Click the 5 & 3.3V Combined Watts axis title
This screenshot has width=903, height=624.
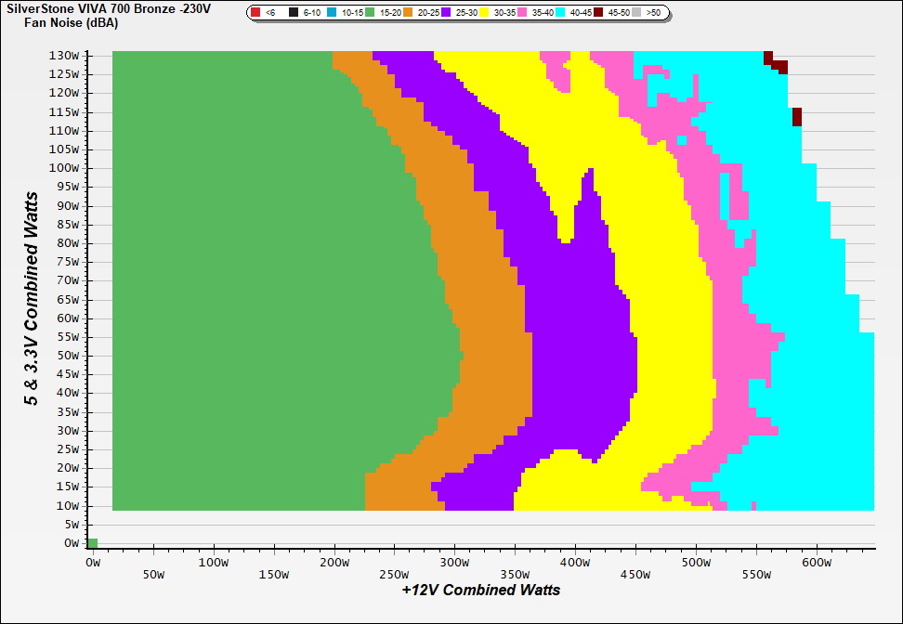pos(32,299)
